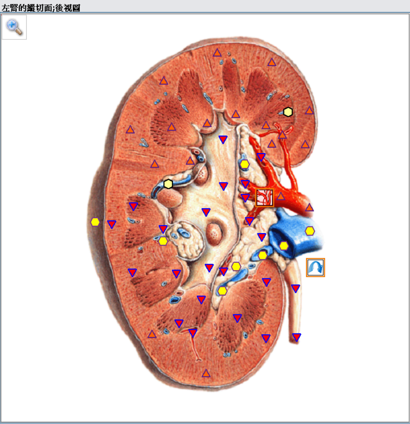Click triangle marker at renal artery's right end
This screenshot has height=424, width=410.
point(310,207)
